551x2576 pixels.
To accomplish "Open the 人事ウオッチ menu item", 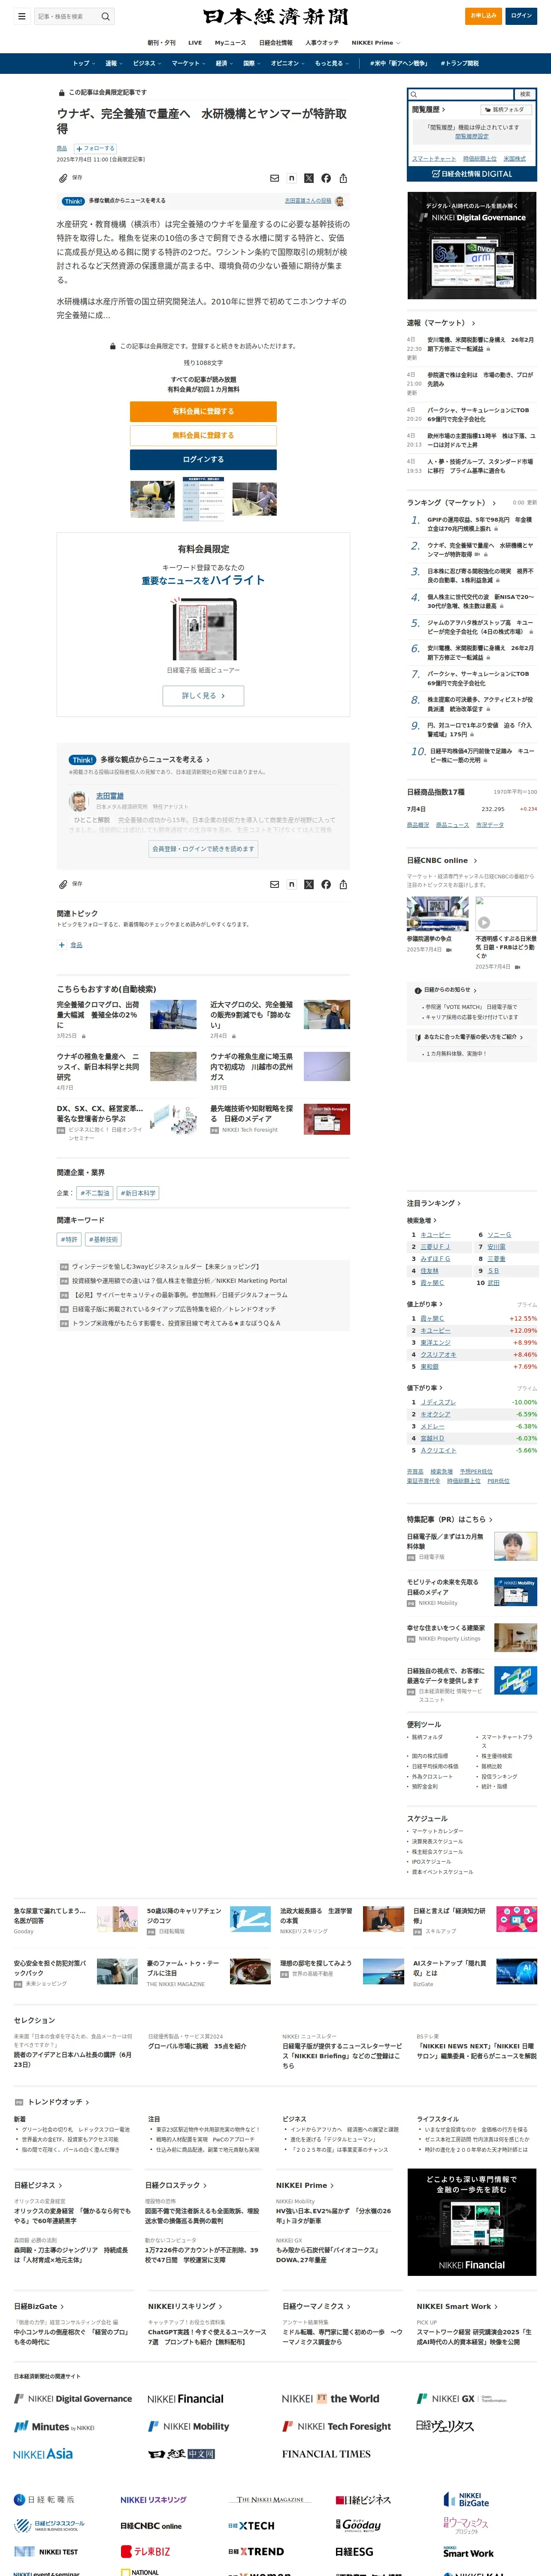I will (322, 43).
